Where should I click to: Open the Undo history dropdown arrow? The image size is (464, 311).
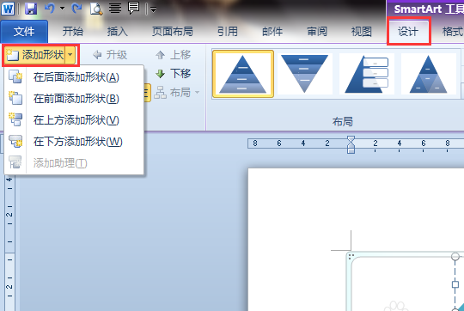(62, 9)
